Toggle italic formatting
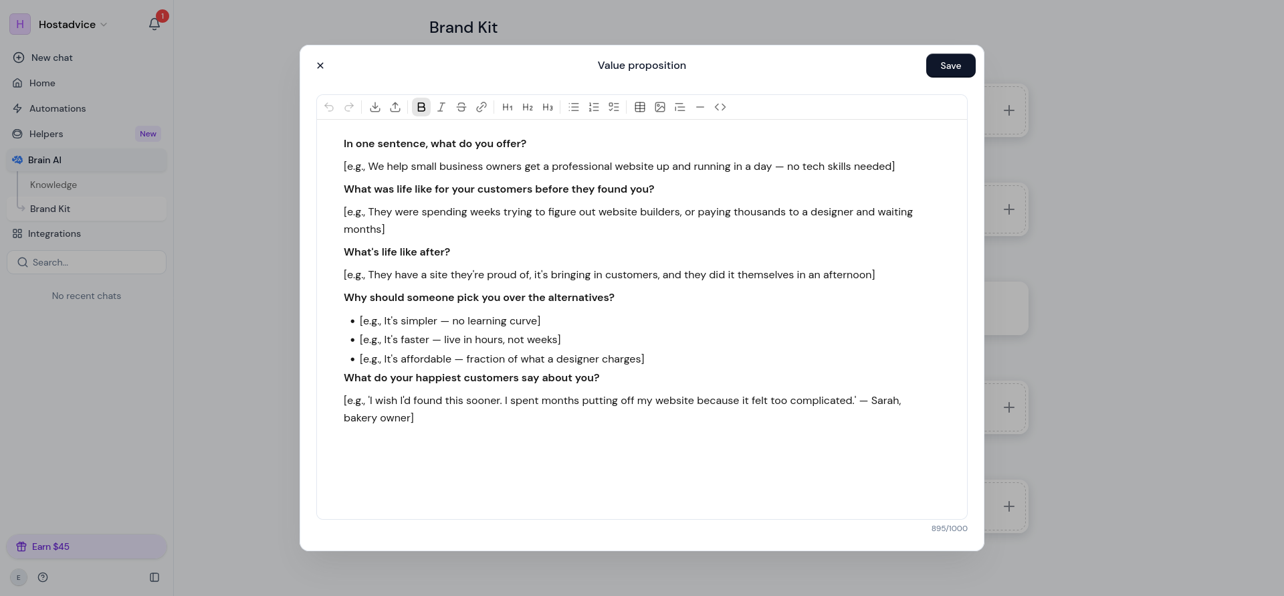Viewport: 1284px width, 596px height. point(441,107)
